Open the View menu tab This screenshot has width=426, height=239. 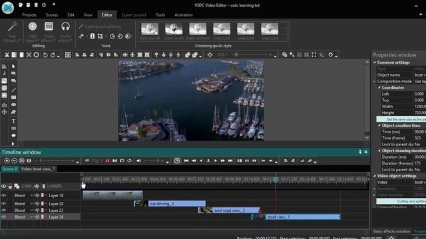[88, 15]
